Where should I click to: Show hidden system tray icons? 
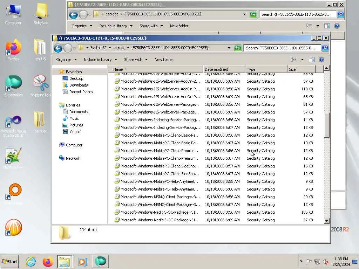click(301, 261)
